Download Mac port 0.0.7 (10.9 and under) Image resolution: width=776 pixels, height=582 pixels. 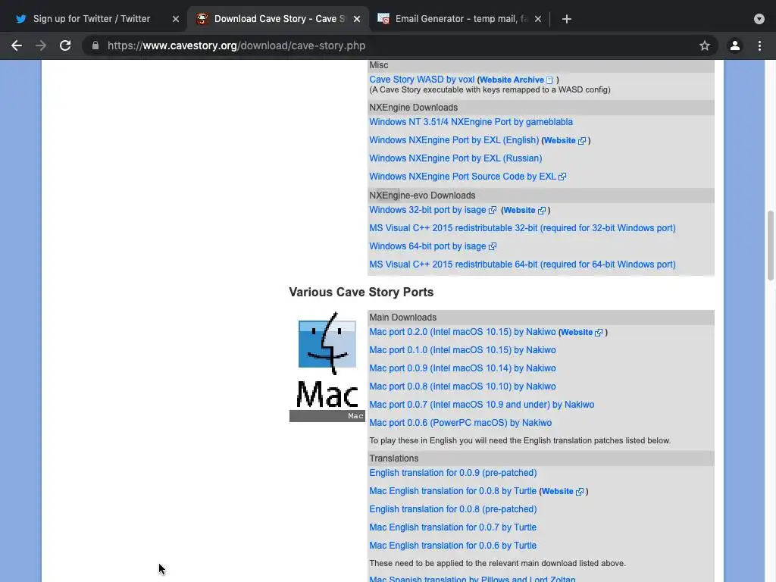click(x=481, y=405)
